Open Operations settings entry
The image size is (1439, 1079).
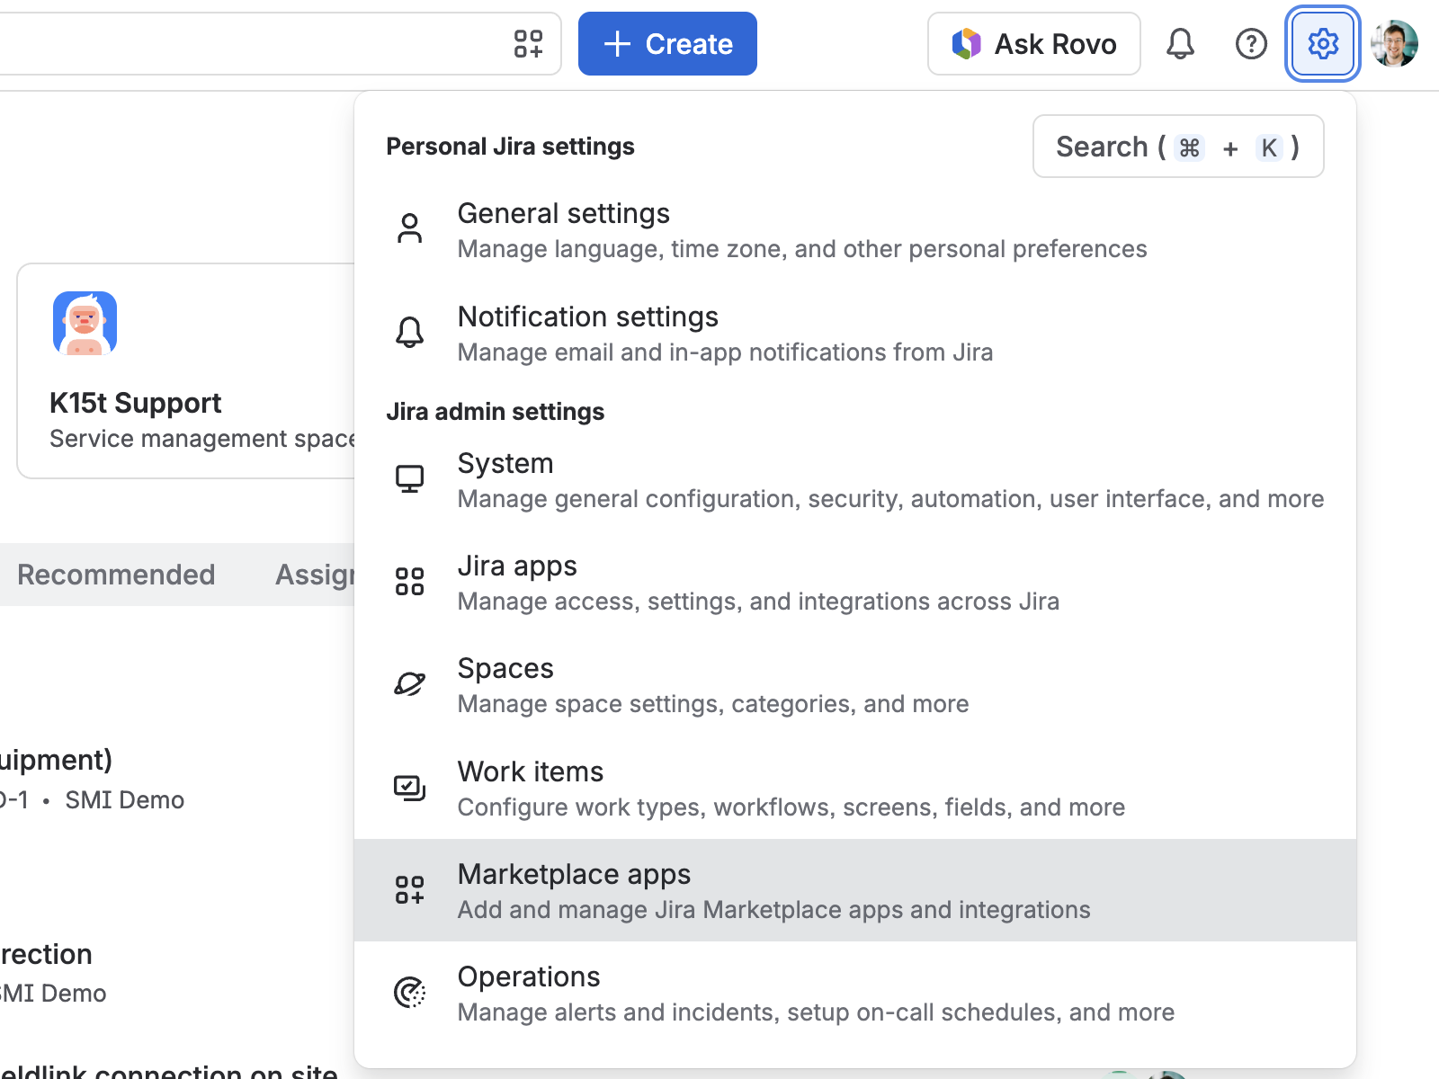click(855, 994)
